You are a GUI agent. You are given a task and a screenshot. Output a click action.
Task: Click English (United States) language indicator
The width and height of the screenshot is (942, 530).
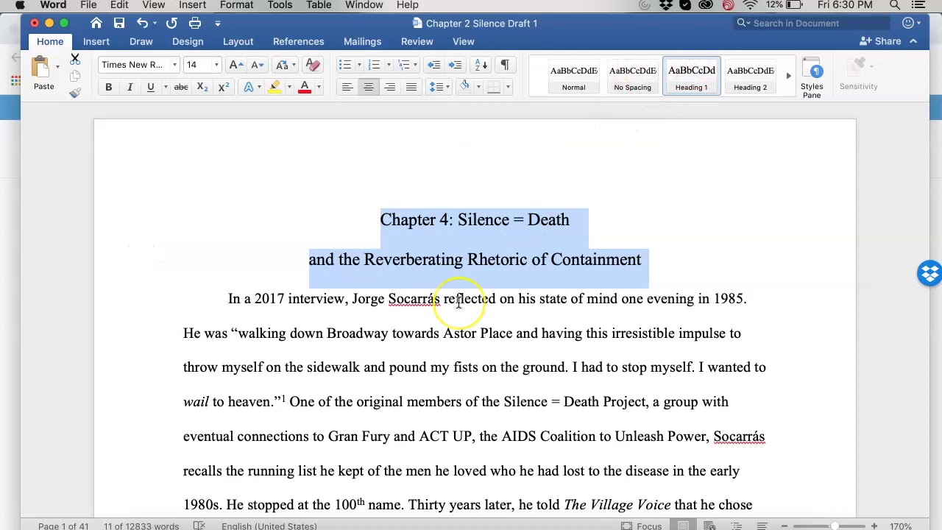269,526
